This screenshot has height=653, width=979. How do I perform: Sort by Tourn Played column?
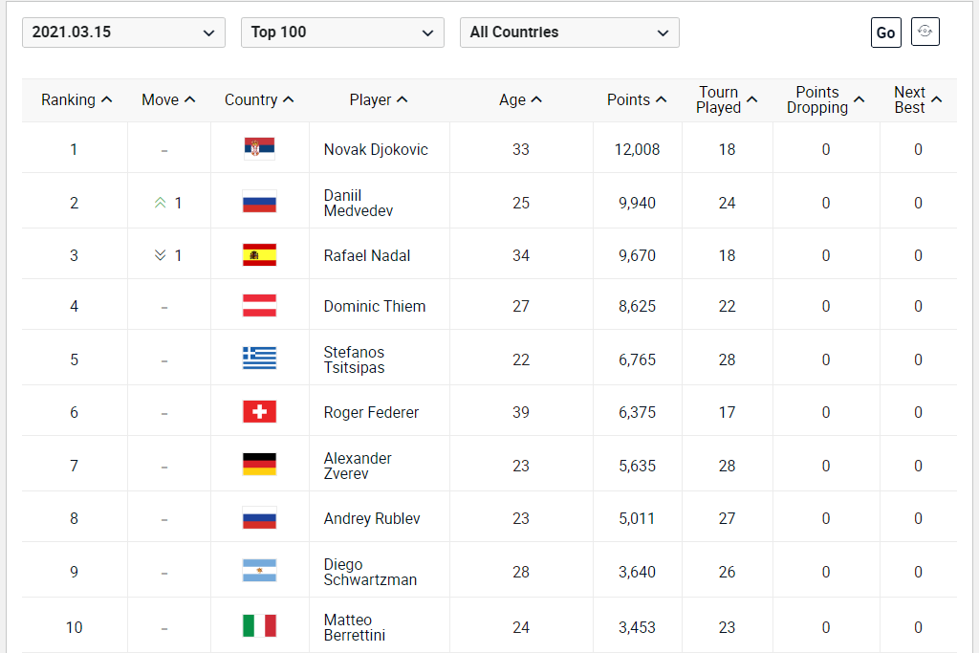click(x=727, y=99)
